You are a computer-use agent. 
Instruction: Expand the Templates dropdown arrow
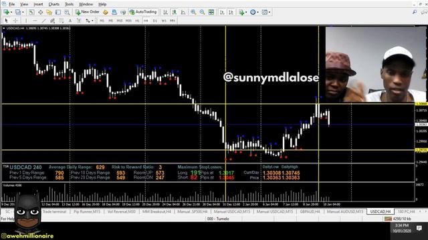270,12
